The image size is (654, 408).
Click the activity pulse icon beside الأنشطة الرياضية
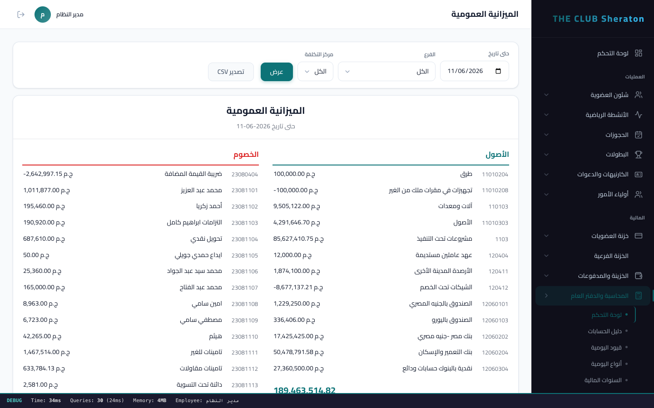point(639,115)
